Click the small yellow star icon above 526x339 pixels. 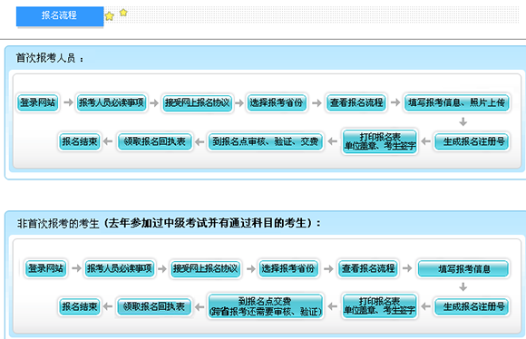point(123,13)
